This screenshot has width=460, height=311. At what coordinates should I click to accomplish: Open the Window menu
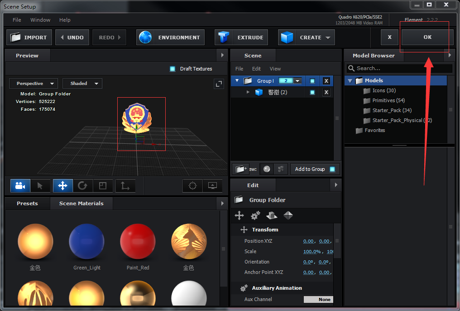point(40,20)
